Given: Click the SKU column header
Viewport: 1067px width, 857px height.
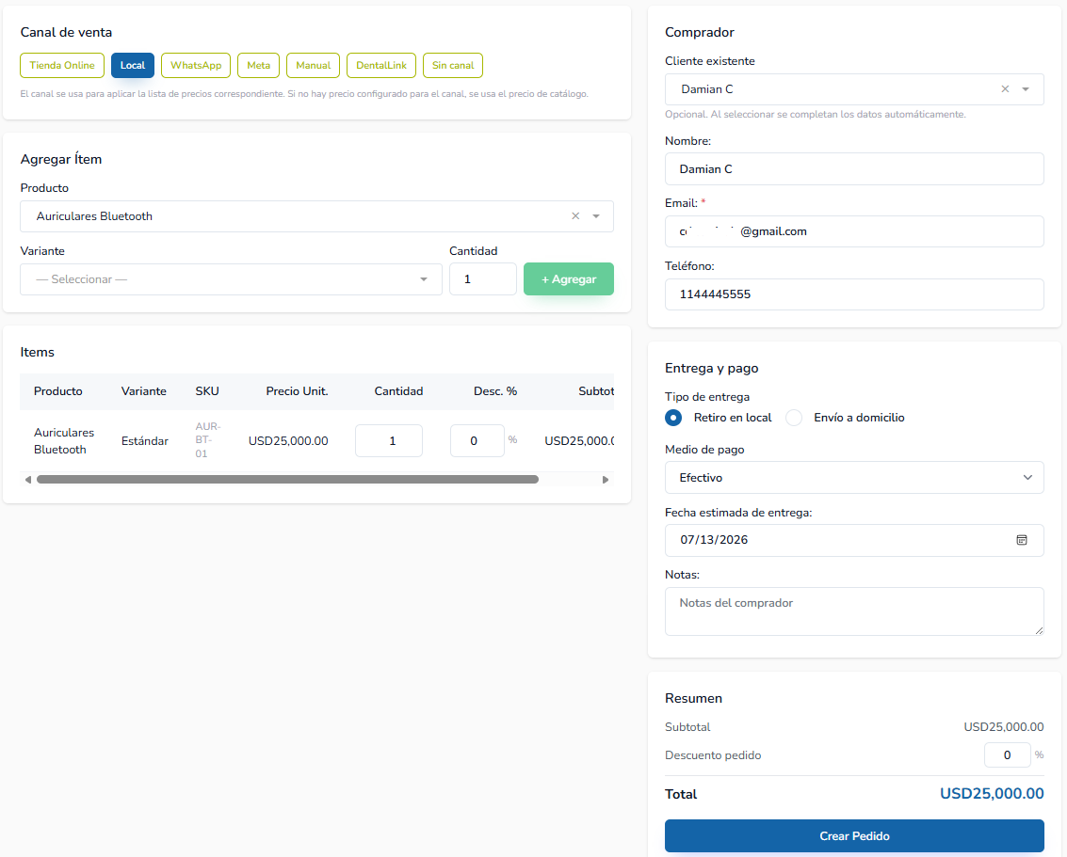Looking at the screenshot, I should (x=207, y=391).
